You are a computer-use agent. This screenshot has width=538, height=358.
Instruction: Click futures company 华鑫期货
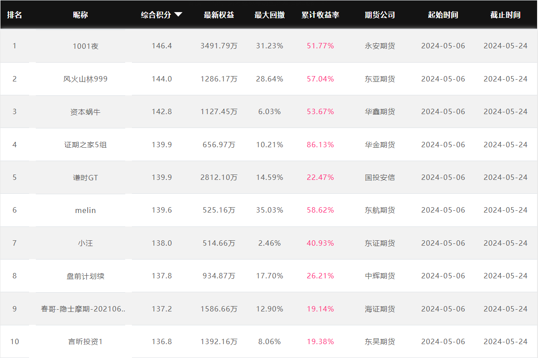tap(380, 111)
